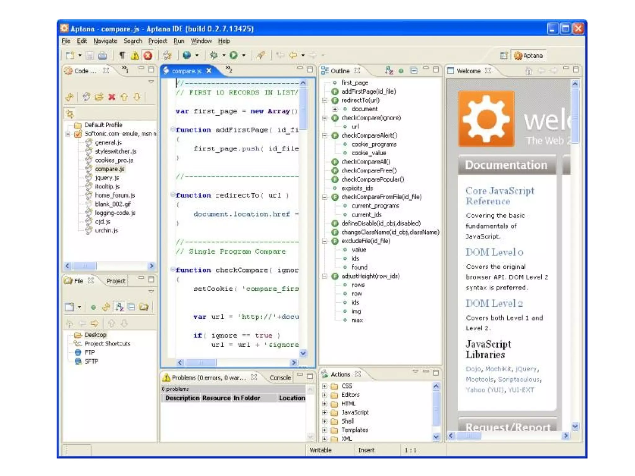Close the compare.js editor tab

(x=209, y=71)
